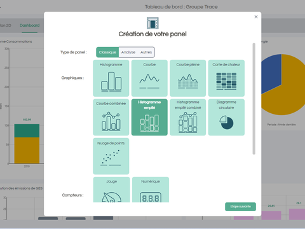Switch panel type to Analyse
This screenshot has width=305, height=229.
click(x=128, y=52)
